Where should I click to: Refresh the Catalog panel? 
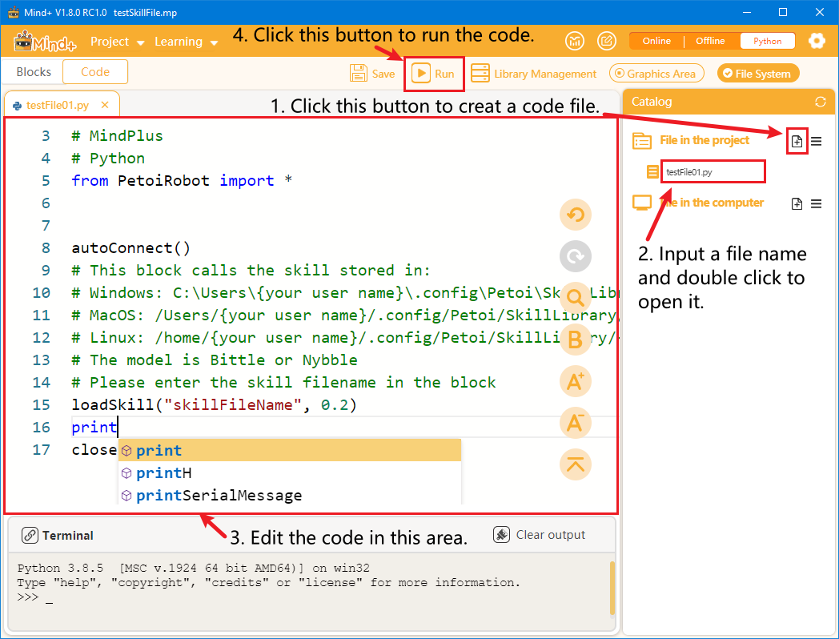pos(821,102)
